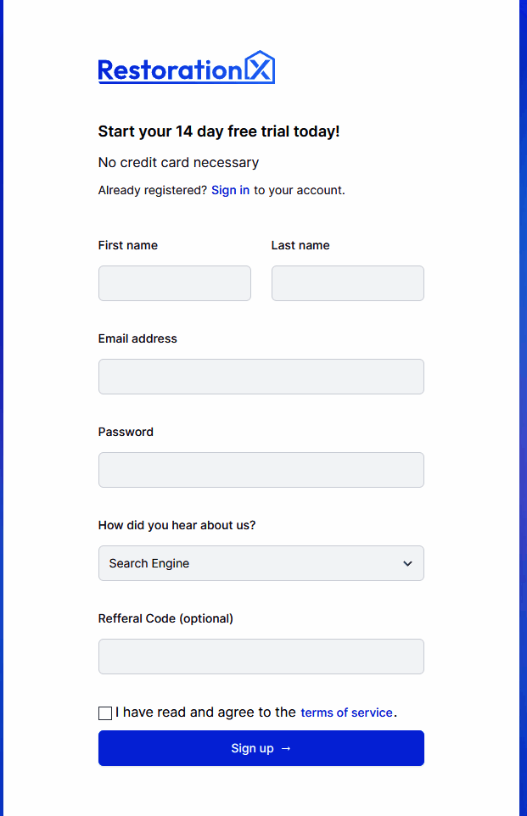Click the 'Refferal Code (optional)' label
Screen dimensions: 527x816
pyautogui.click(x=165, y=618)
